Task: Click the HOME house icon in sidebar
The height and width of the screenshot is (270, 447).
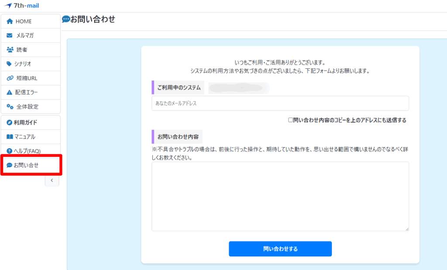Action: (10, 21)
